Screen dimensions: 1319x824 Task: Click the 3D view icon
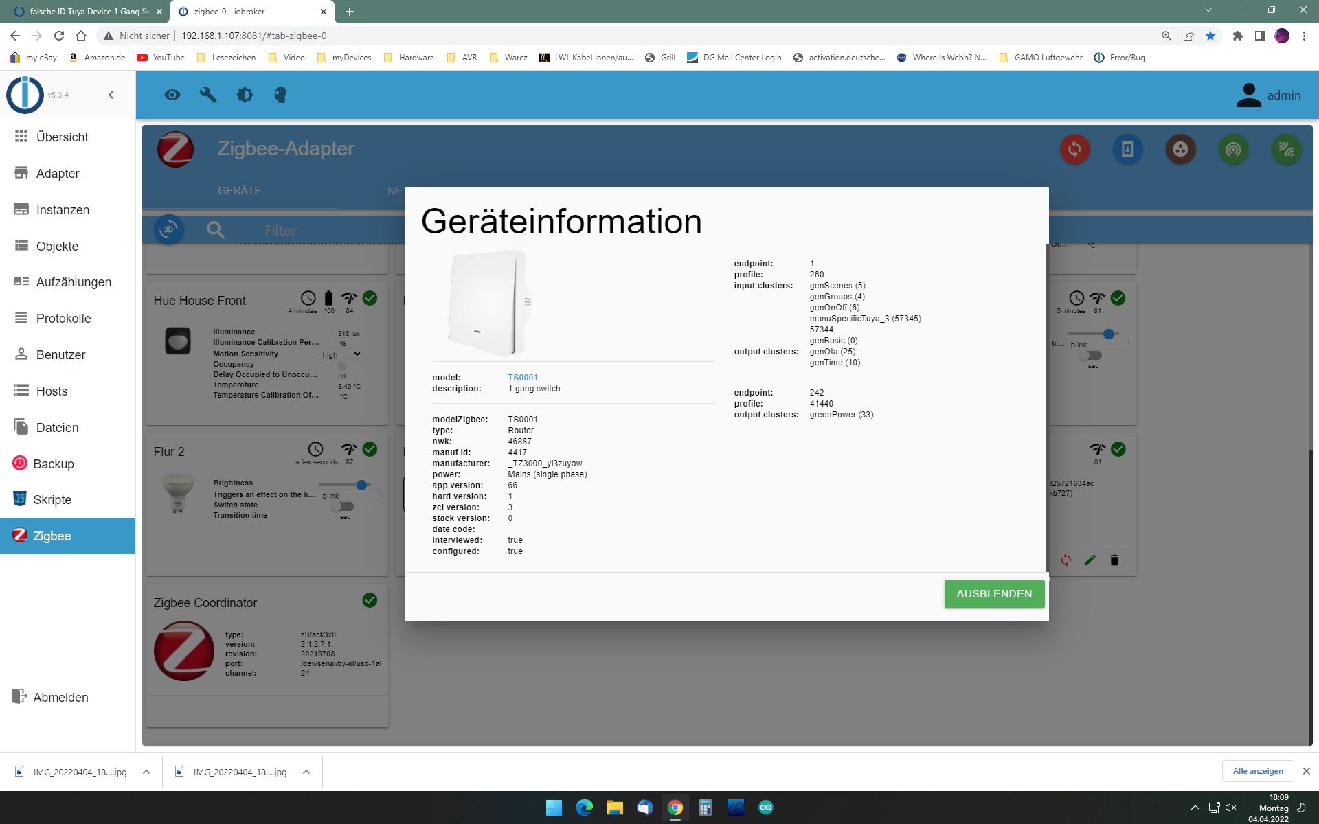pos(169,230)
